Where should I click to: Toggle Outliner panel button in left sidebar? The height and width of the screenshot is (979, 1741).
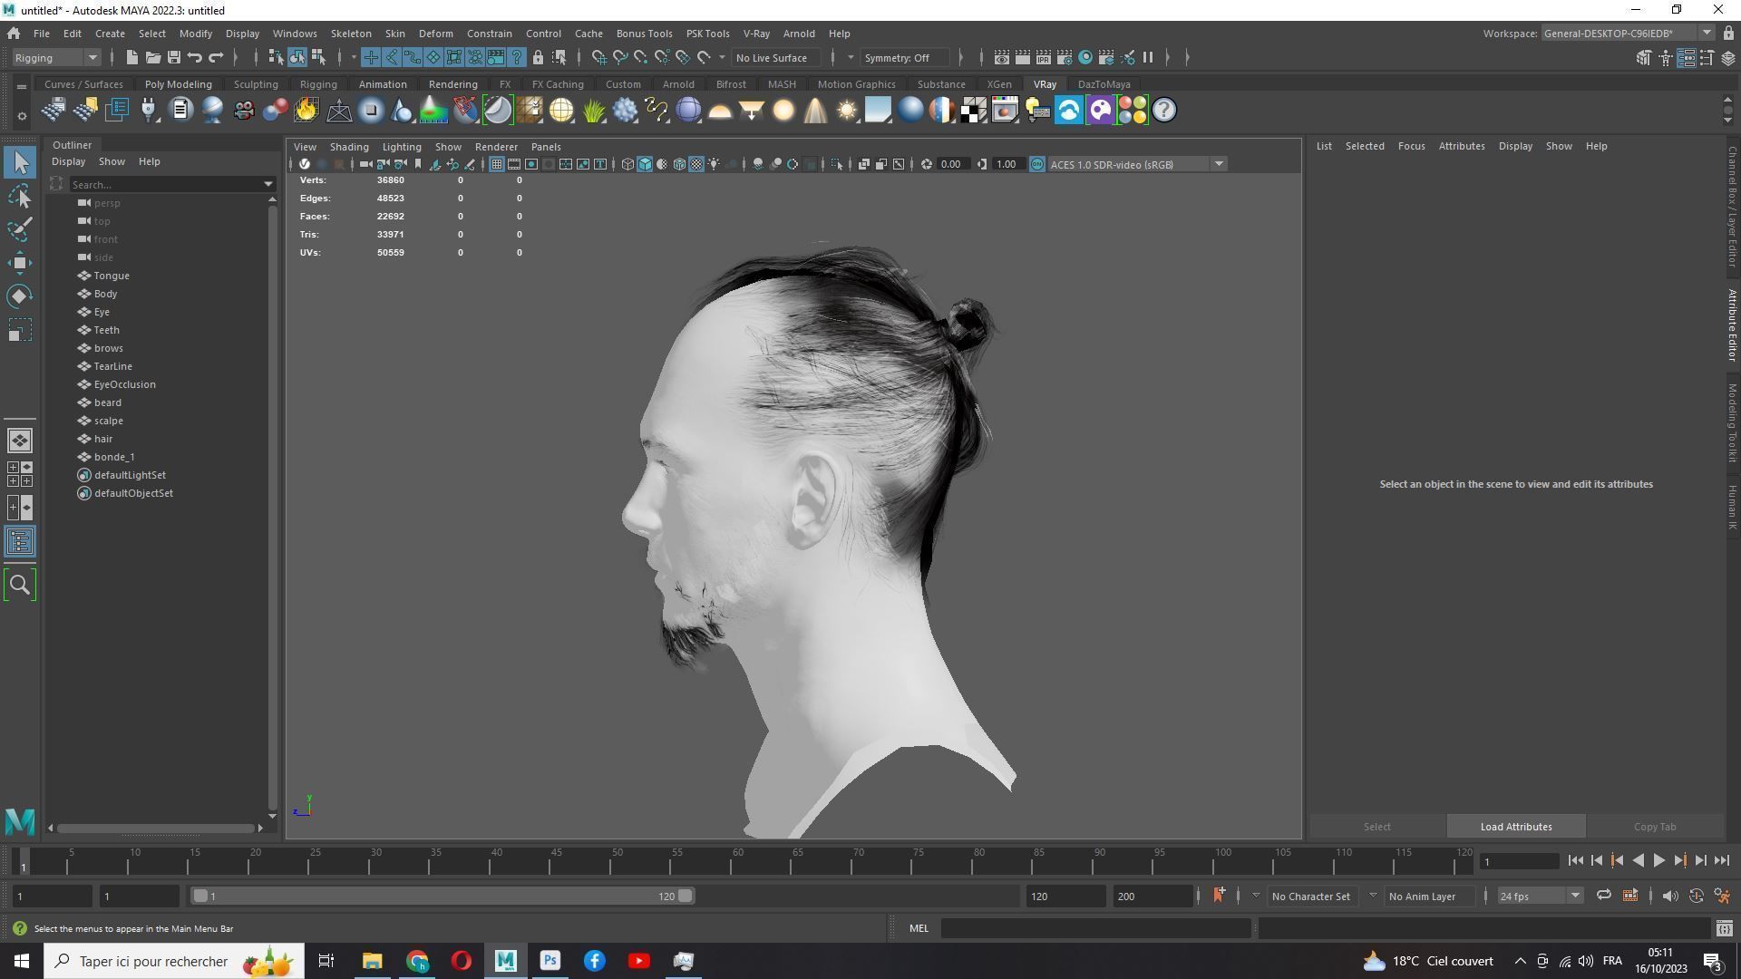coord(20,542)
